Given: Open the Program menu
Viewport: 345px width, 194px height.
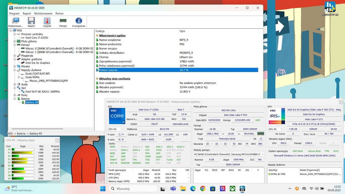Looking at the screenshot, I should pos(14,13).
